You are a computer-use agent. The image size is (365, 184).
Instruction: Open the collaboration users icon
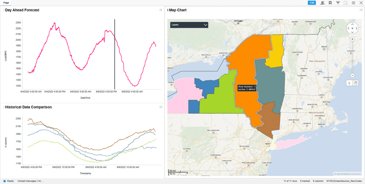322,3
